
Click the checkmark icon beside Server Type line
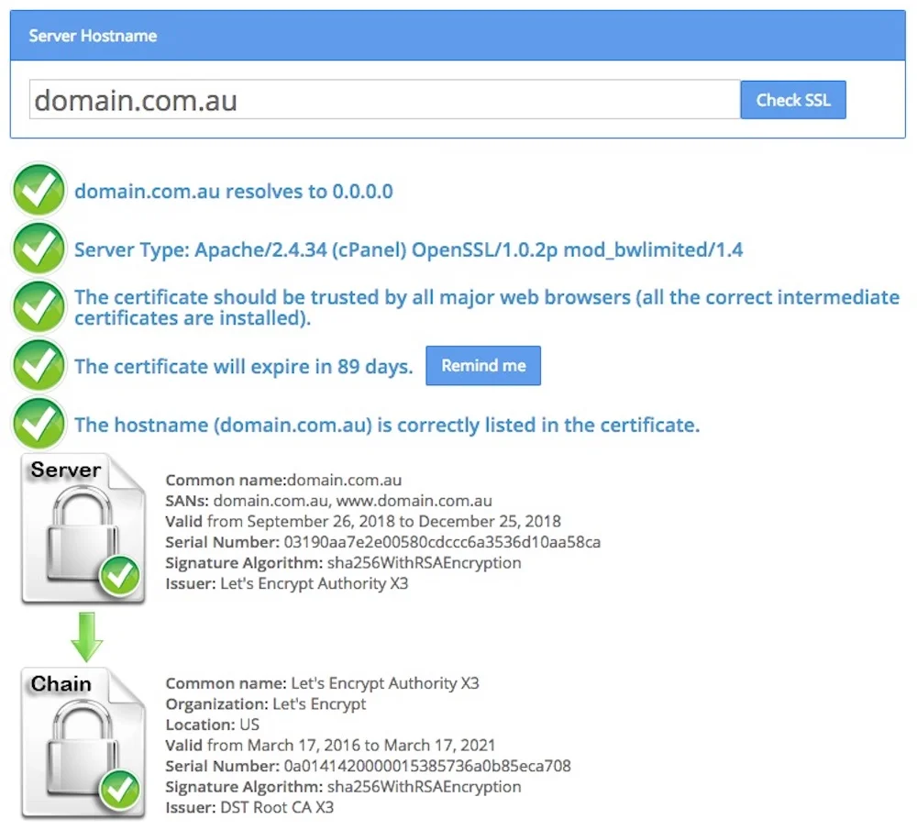click(39, 249)
